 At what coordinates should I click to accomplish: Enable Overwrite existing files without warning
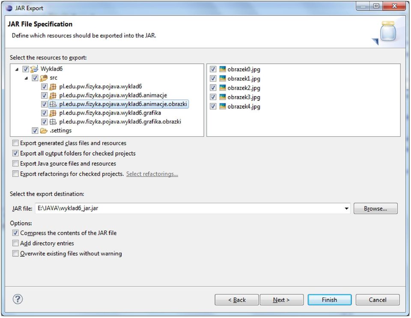pyautogui.click(x=15, y=253)
